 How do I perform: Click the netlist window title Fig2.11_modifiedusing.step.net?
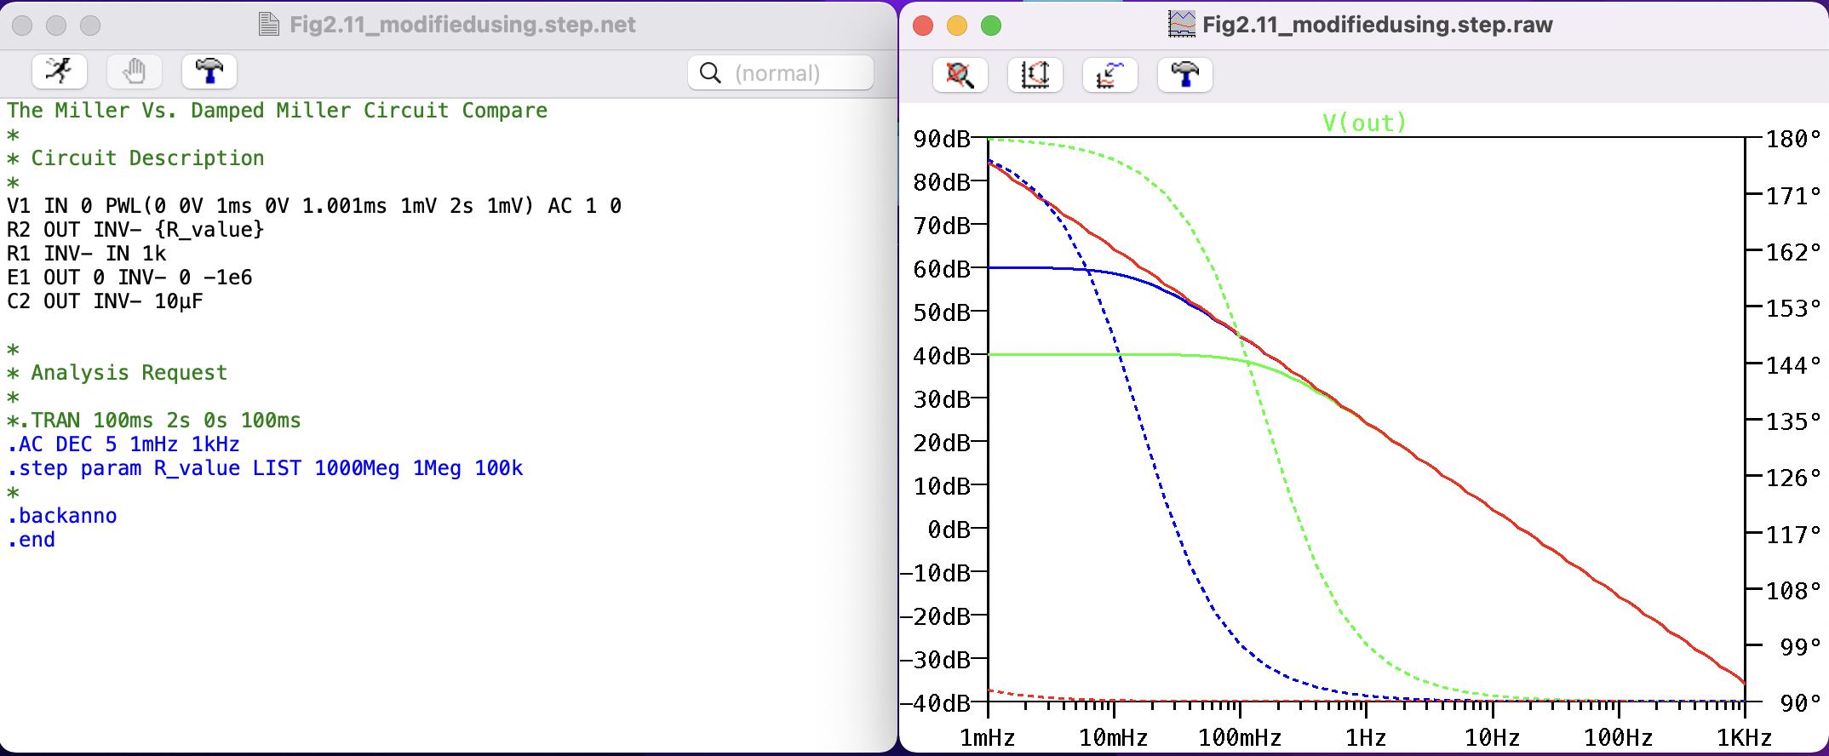(462, 25)
